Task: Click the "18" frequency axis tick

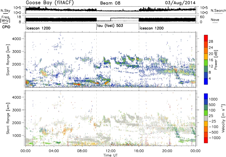Action: tap(19, 17)
